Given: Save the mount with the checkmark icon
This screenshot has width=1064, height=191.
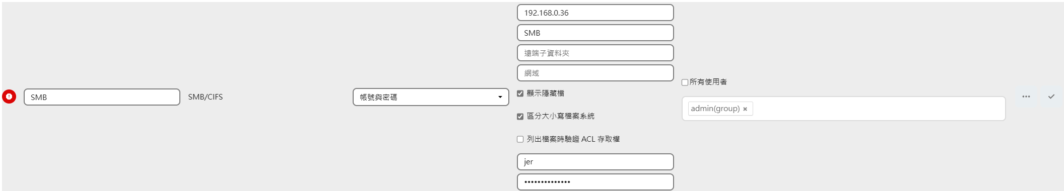Looking at the screenshot, I should tap(1051, 97).
